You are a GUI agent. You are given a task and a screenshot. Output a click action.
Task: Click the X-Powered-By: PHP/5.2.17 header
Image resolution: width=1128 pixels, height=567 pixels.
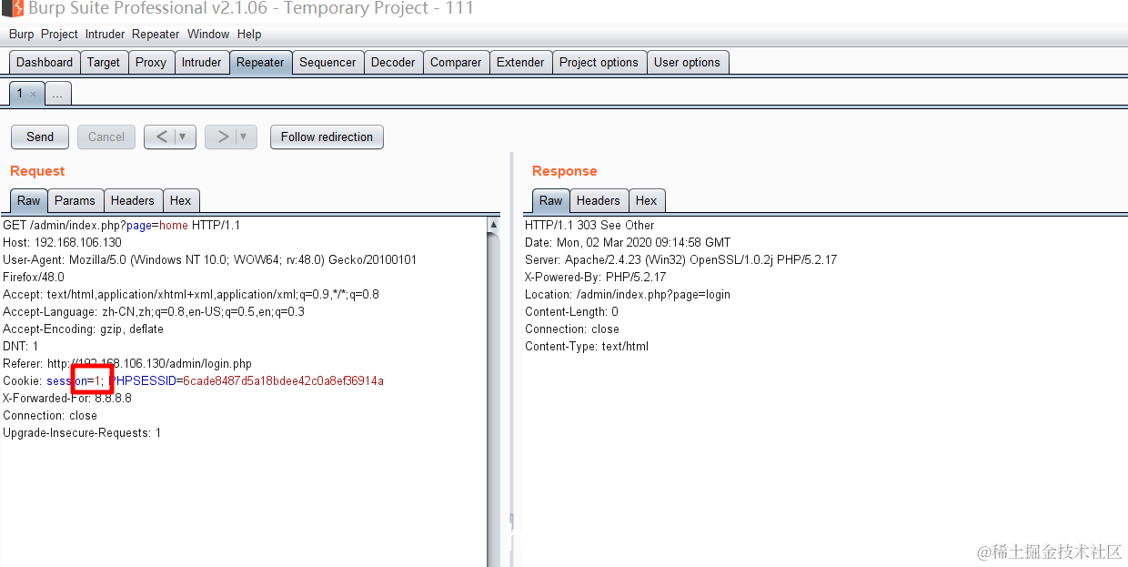[596, 277]
